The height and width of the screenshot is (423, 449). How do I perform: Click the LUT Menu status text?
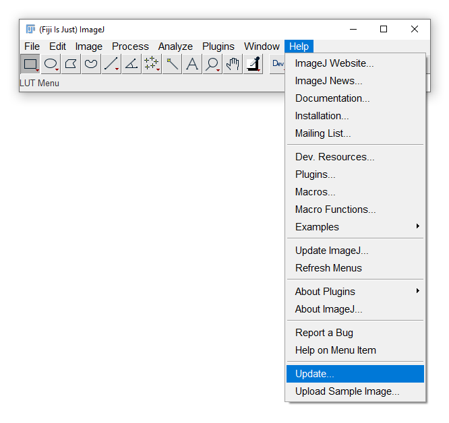(40, 84)
